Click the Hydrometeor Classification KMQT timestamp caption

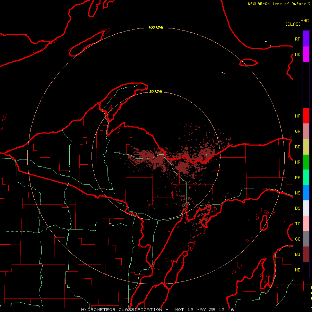(x=157, y=310)
